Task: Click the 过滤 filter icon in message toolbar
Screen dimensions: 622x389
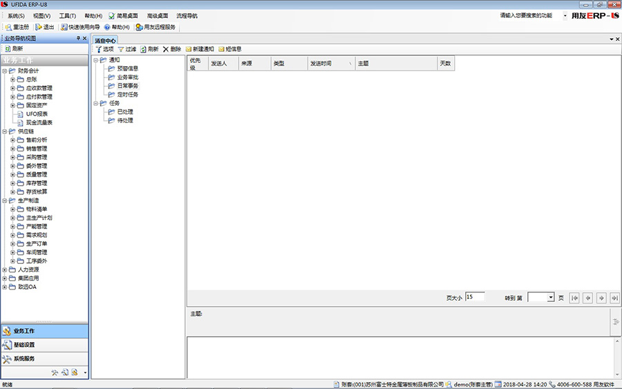Action: (121, 49)
